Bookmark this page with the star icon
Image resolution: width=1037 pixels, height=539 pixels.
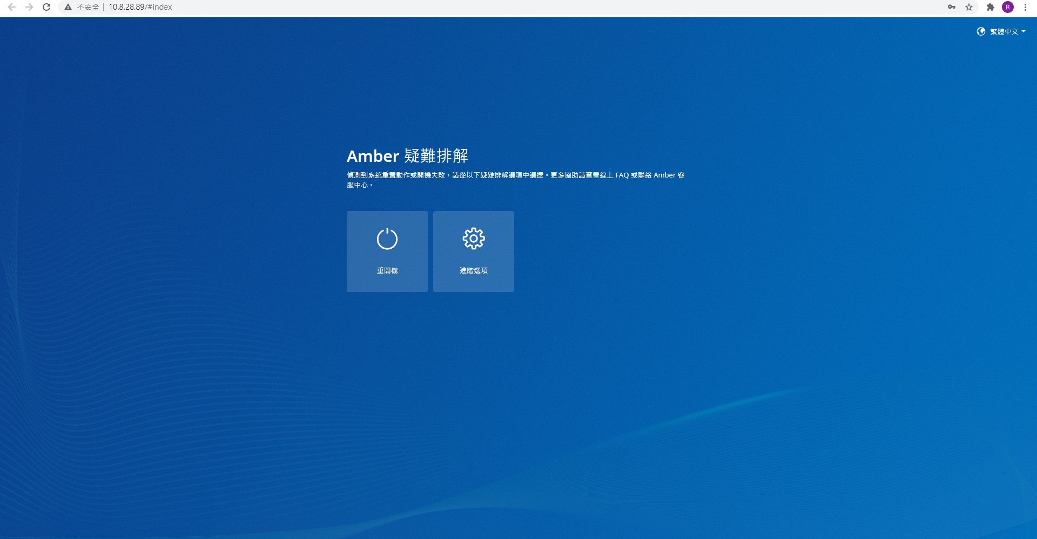969,7
